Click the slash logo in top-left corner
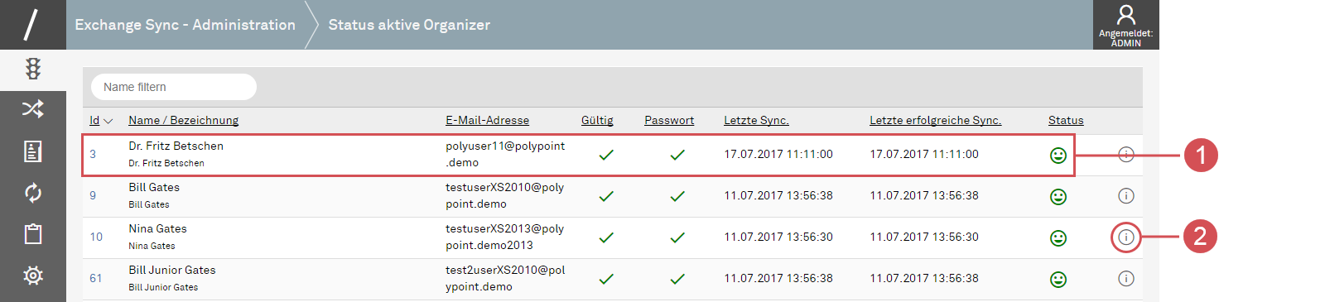Image resolution: width=1325 pixels, height=302 pixels. [x=31, y=24]
